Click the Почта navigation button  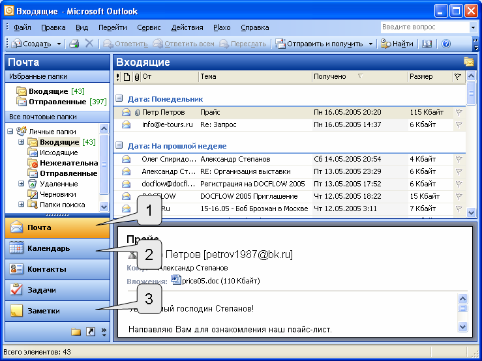(57, 227)
